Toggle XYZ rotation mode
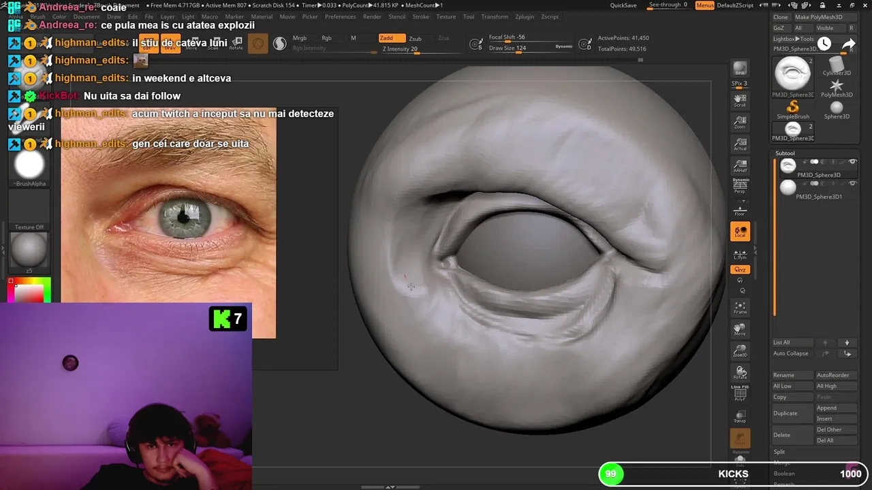 [x=740, y=269]
